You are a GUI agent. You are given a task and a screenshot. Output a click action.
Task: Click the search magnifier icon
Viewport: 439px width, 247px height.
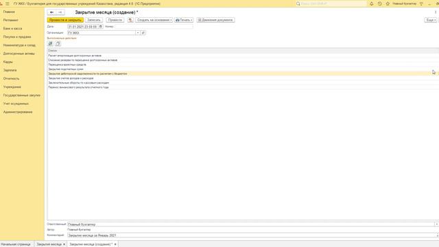(x=298, y=3)
